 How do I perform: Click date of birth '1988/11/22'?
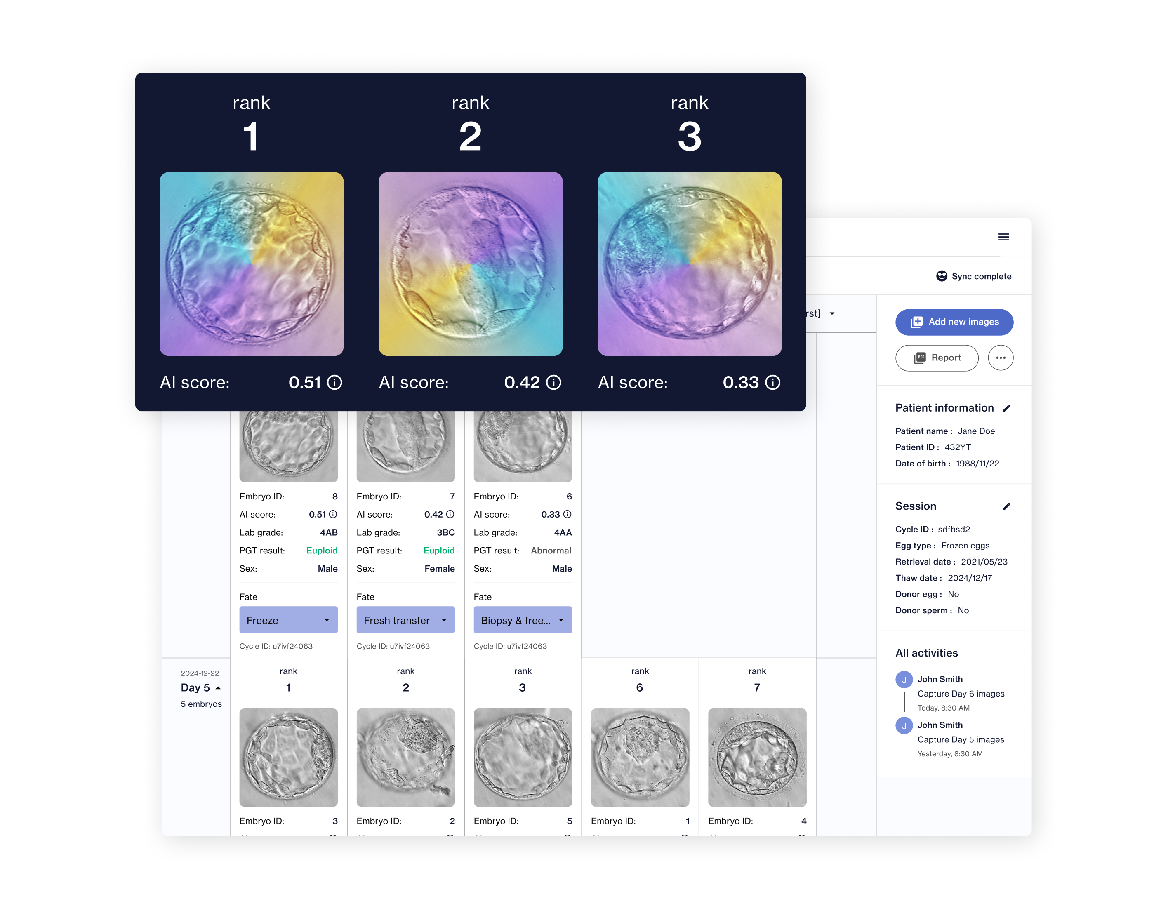(x=977, y=464)
